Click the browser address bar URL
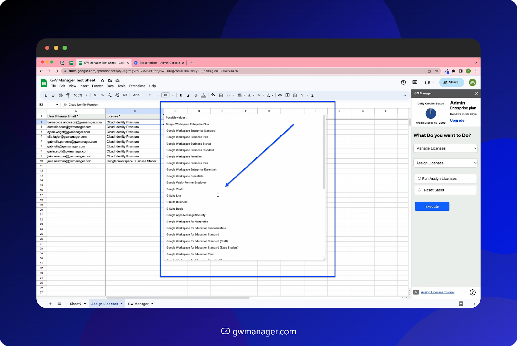The height and width of the screenshot is (346, 517). coord(153,71)
